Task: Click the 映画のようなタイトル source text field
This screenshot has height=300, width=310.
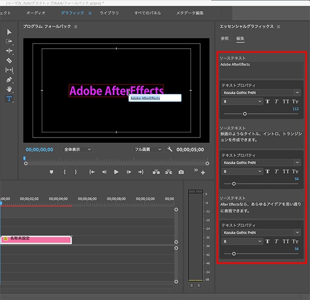Action: tap(261, 140)
